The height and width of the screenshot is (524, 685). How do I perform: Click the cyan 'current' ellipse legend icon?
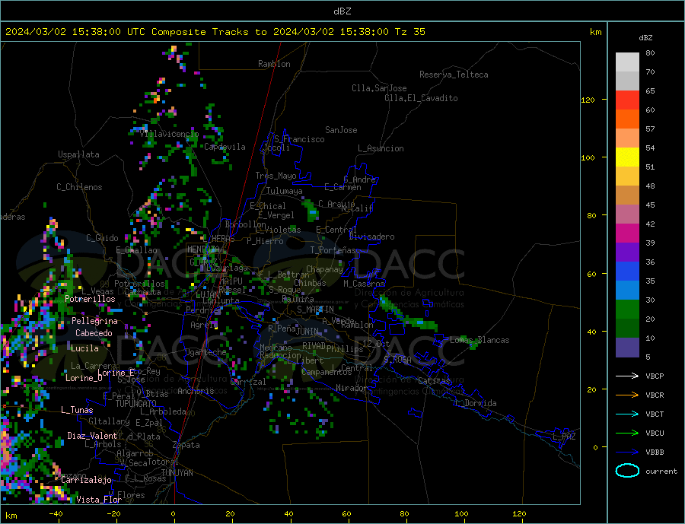(627, 471)
